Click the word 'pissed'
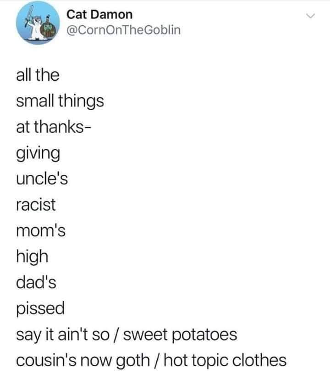Screen dimensions: 330x386 point(40,309)
